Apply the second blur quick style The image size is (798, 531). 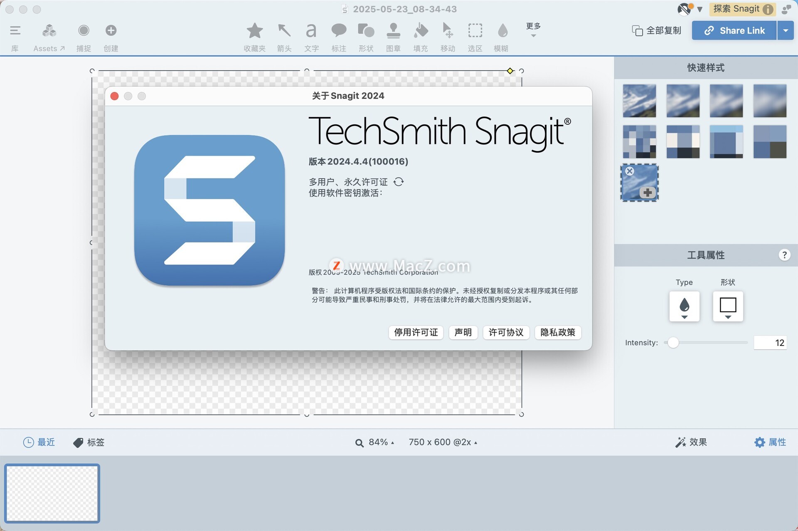click(x=683, y=101)
